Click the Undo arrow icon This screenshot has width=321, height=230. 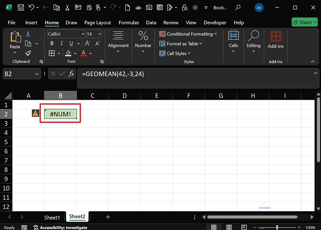31,8
